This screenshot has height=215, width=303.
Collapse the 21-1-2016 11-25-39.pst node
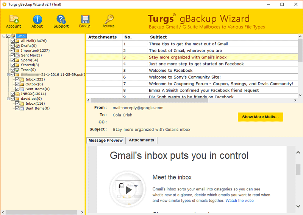coord(8,74)
